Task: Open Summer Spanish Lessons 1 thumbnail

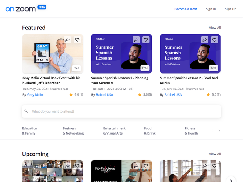Action: [x=121, y=54]
